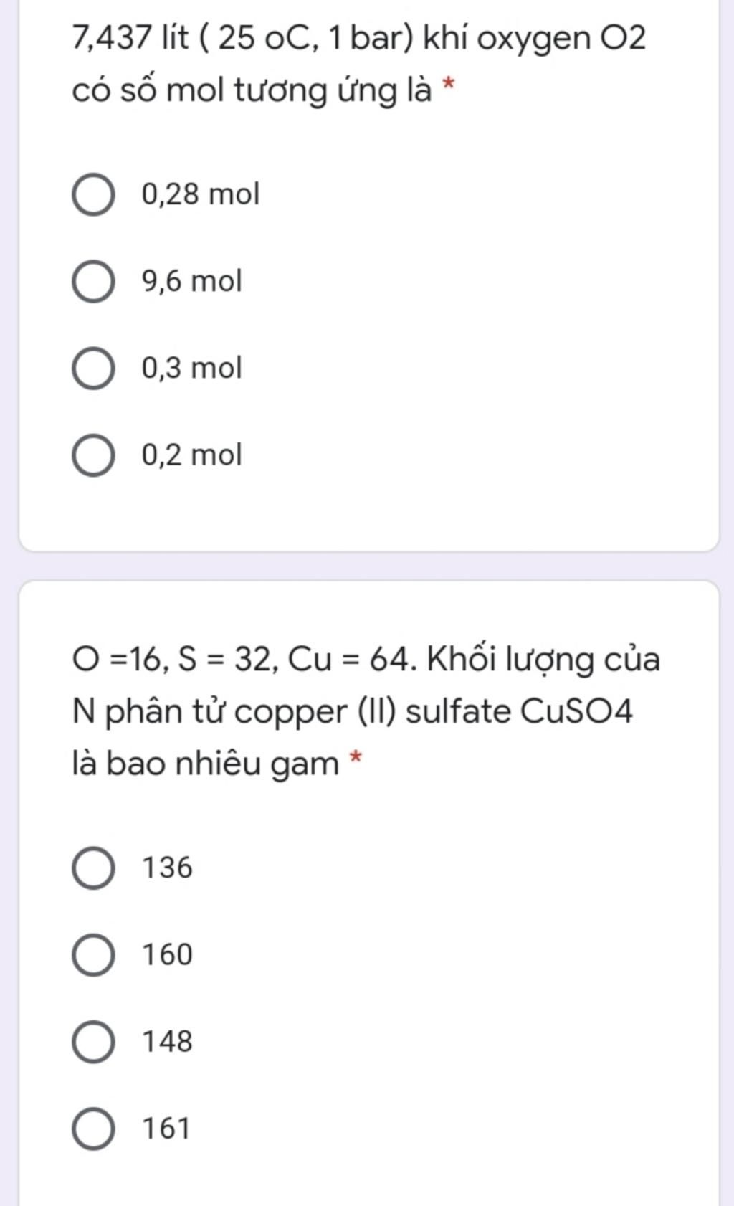Click the '148' option label text

[168, 1041]
